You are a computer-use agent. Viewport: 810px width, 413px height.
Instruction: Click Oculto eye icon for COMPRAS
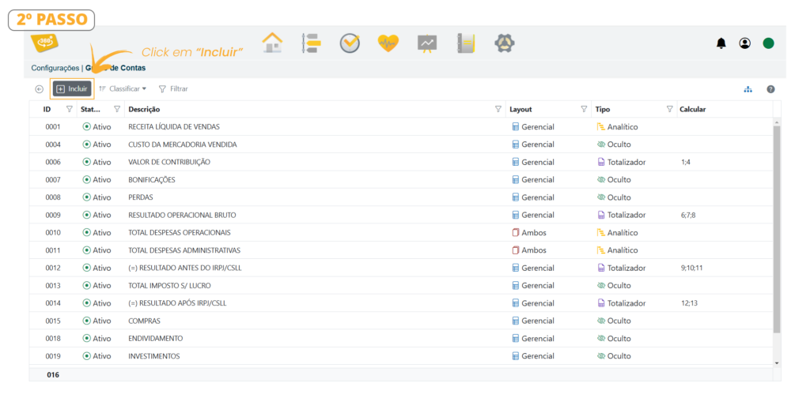(601, 321)
